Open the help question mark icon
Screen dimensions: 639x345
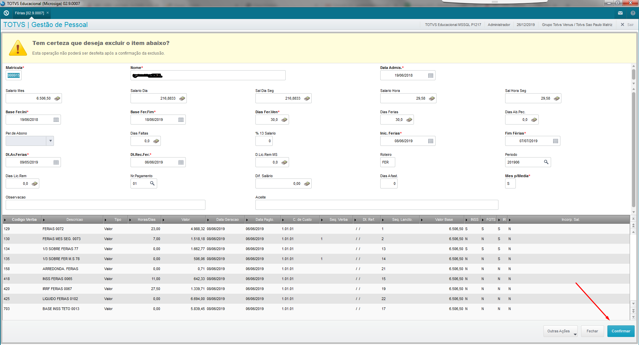[633, 13]
